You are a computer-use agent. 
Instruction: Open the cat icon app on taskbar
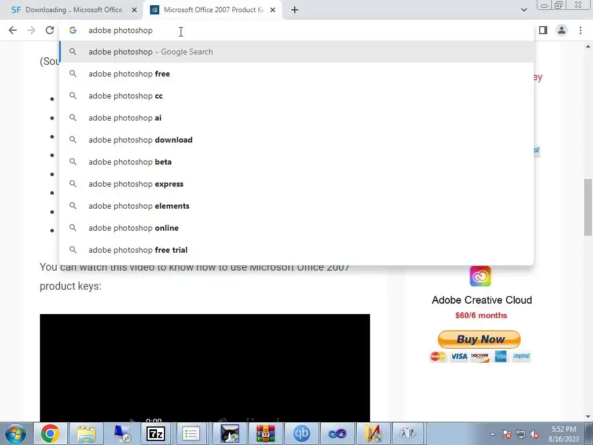(230, 433)
